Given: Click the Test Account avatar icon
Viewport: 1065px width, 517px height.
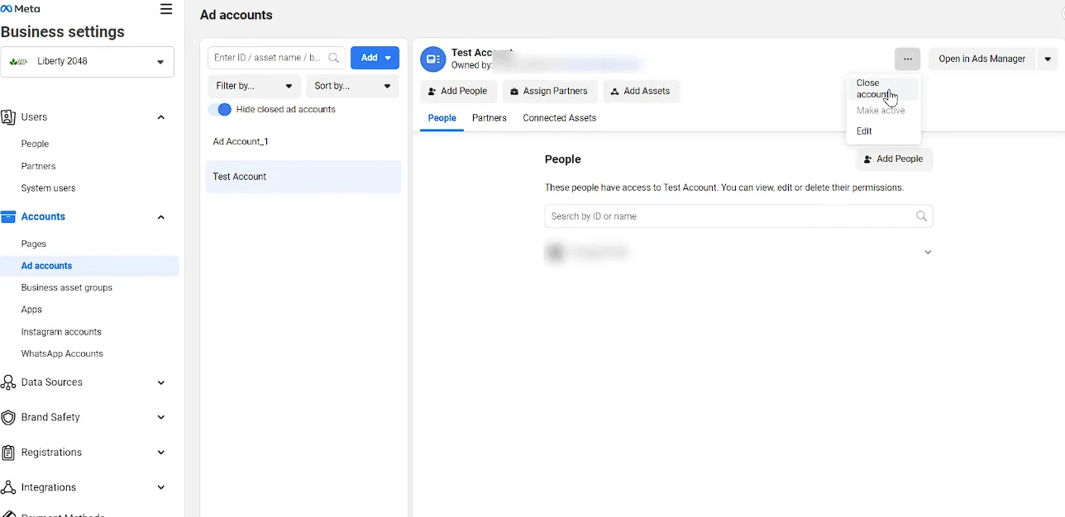Looking at the screenshot, I should [x=433, y=59].
